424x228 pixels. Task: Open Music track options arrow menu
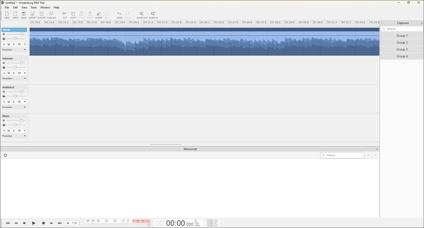(x=25, y=130)
